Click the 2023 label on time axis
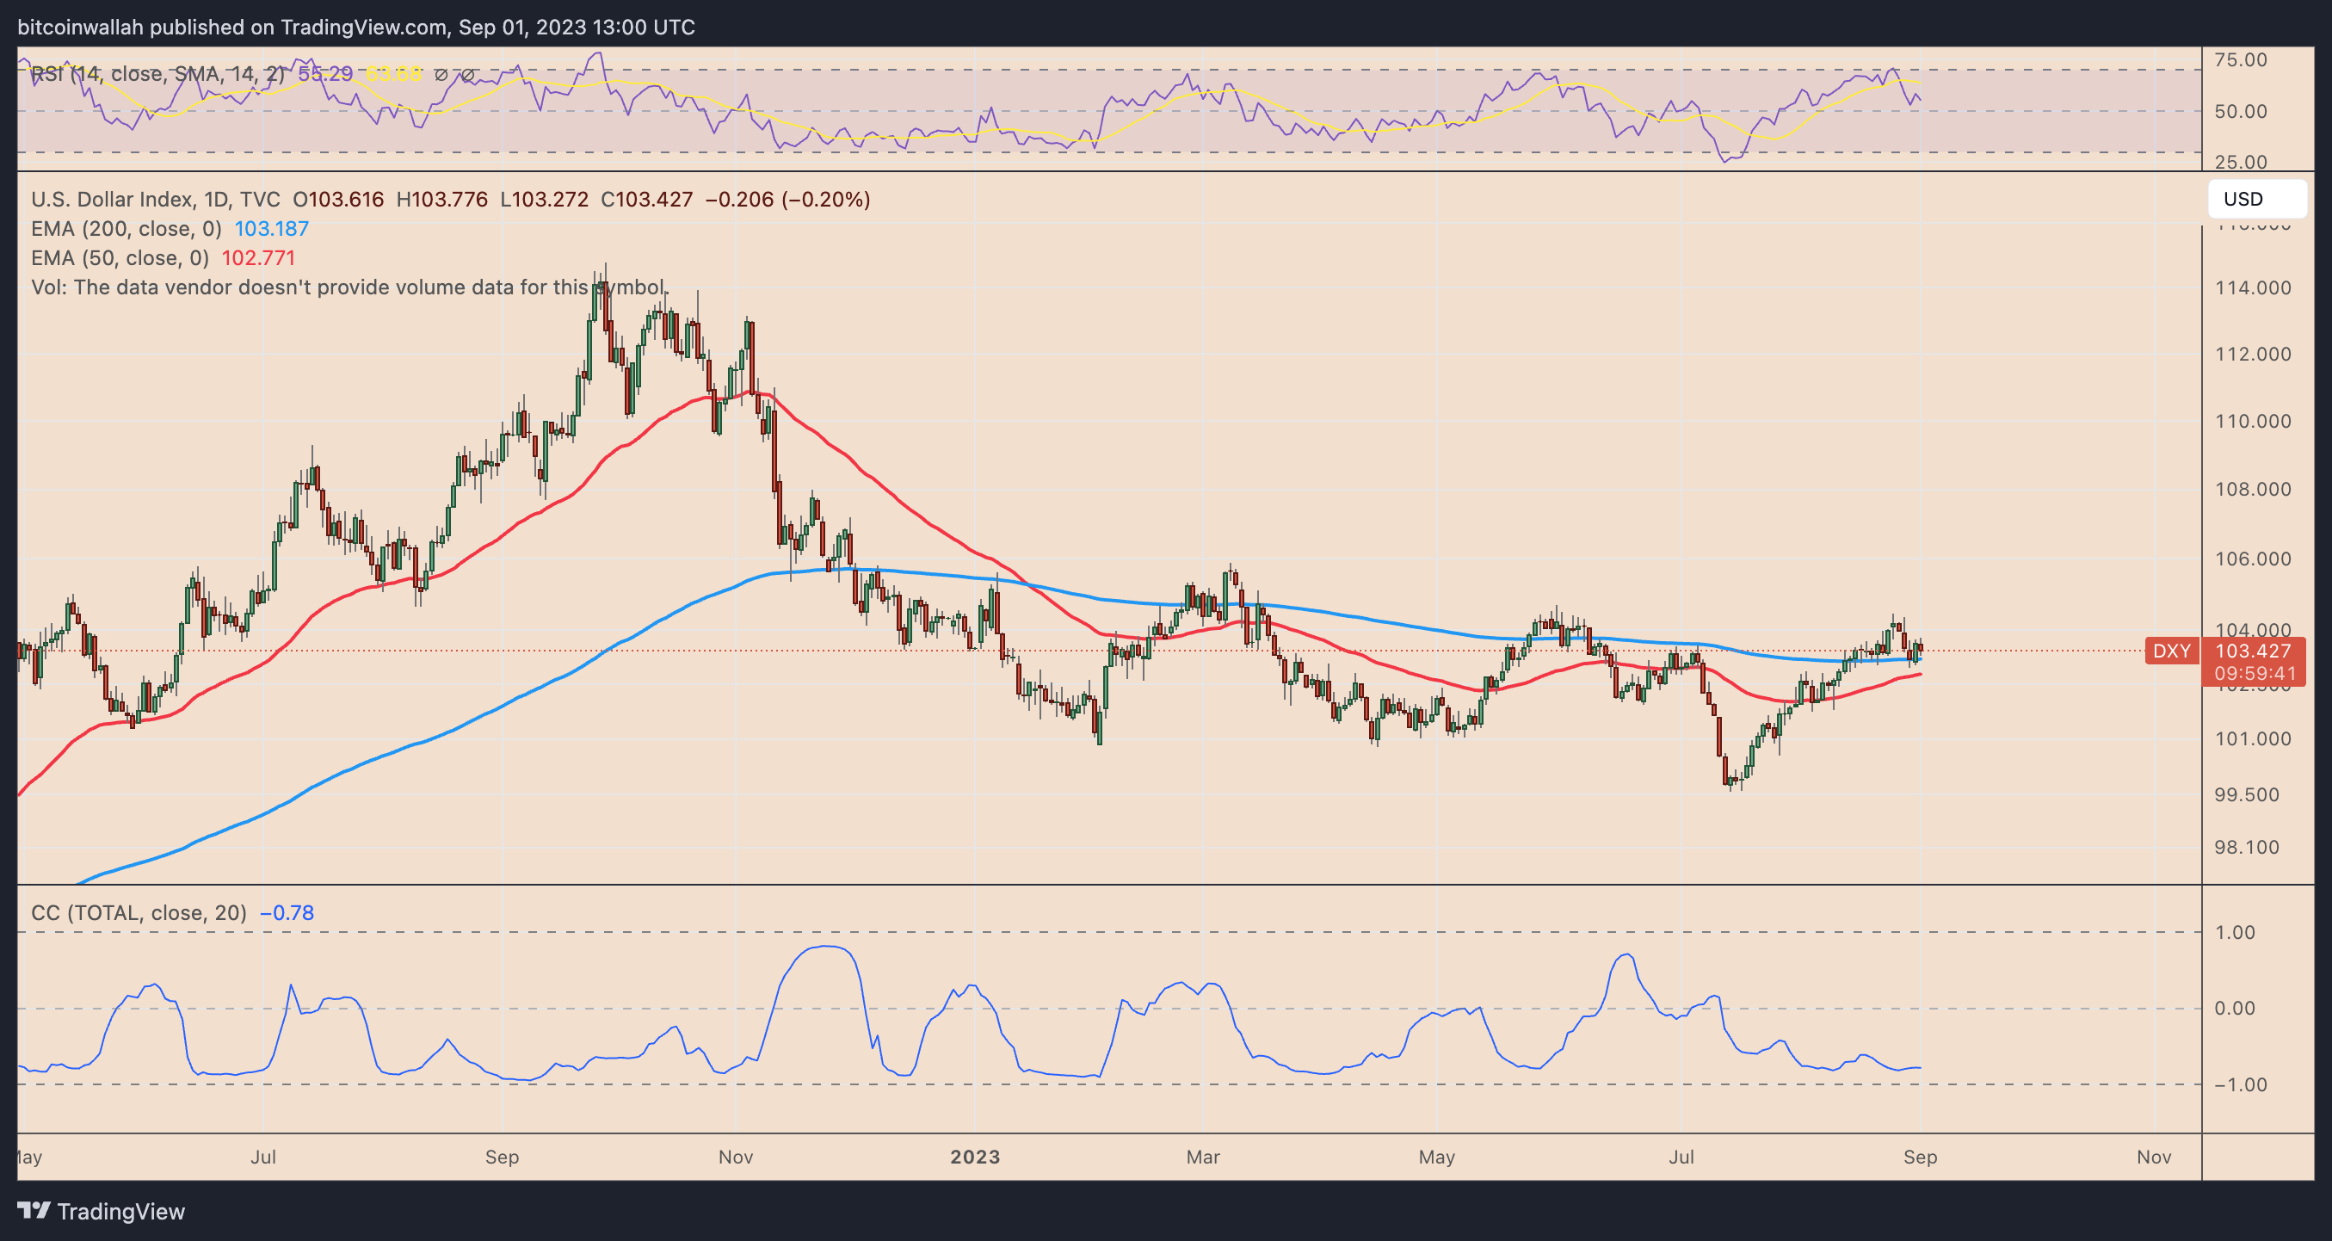2332x1241 pixels. [975, 1157]
